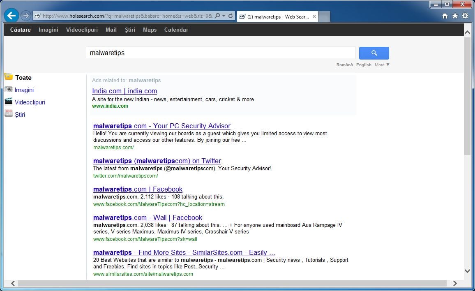
Task: Open Imagini in the top navigation
Action: click(48, 30)
